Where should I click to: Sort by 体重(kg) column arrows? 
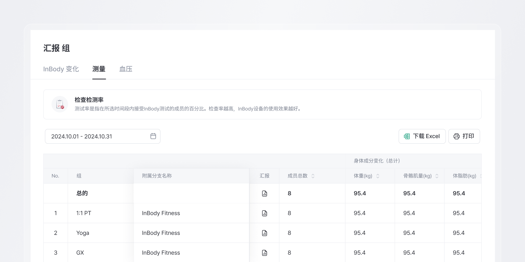[378, 176]
